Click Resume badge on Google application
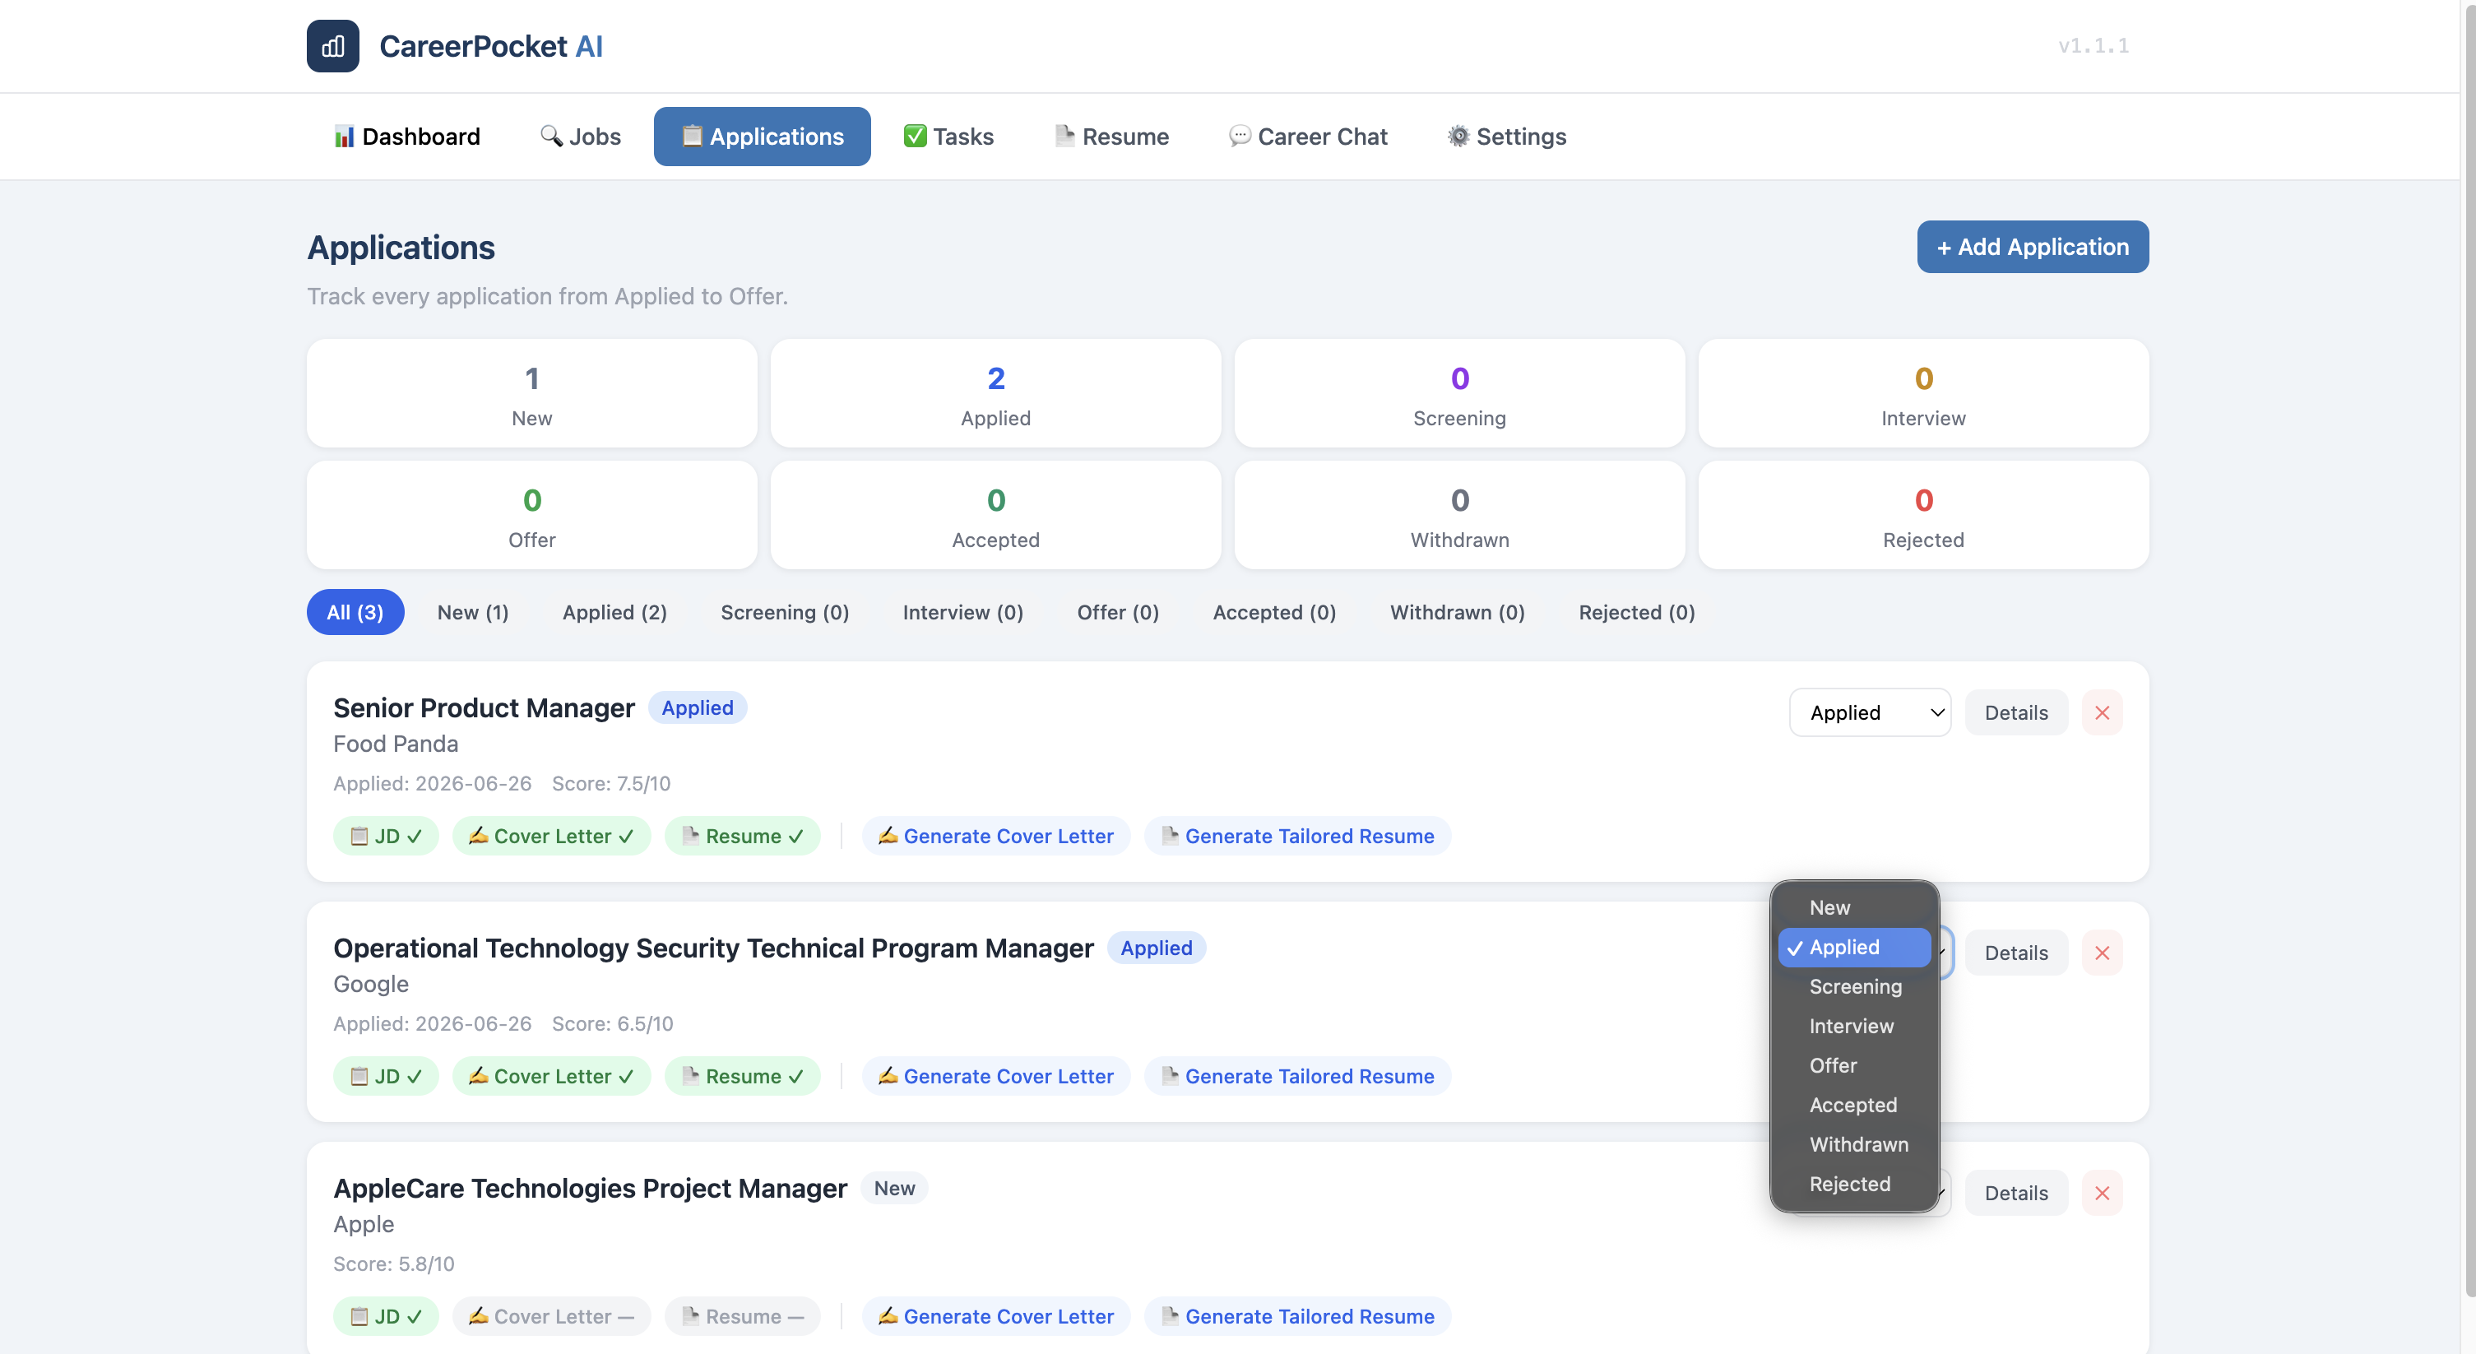This screenshot has width=2476, height=1354. pos(742,1076)
